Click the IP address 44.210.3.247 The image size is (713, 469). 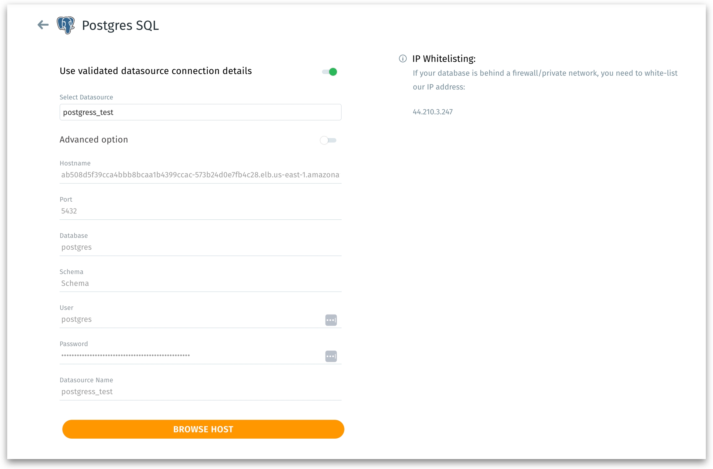(432, 112)
